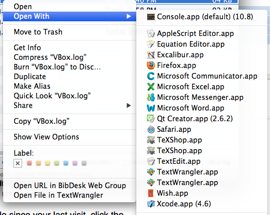The width and height of the screenshot is (270, 215).
Task: Click the Wish.app icon
Action: pyautogui.click(x=150, y=193)
